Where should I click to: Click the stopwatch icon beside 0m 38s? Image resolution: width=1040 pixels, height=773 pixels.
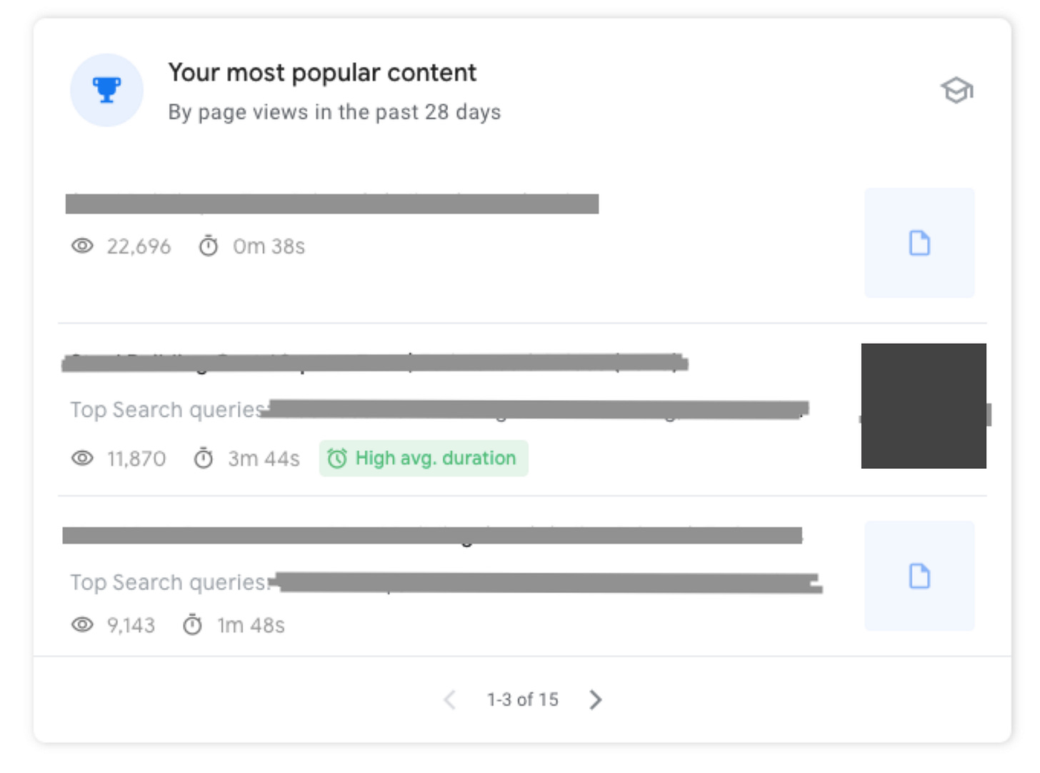[208, 246]
